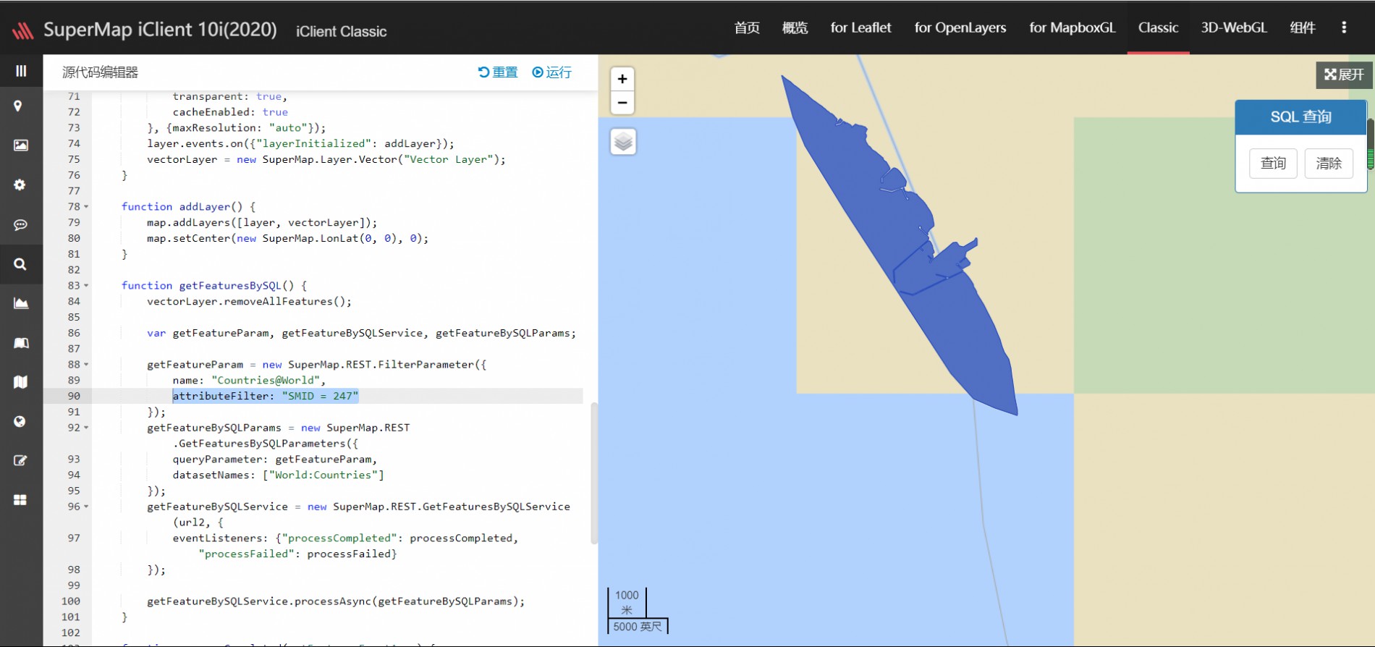Open the four-squares grid category in sidebar
1375x647 pixels.
(20, 500)
